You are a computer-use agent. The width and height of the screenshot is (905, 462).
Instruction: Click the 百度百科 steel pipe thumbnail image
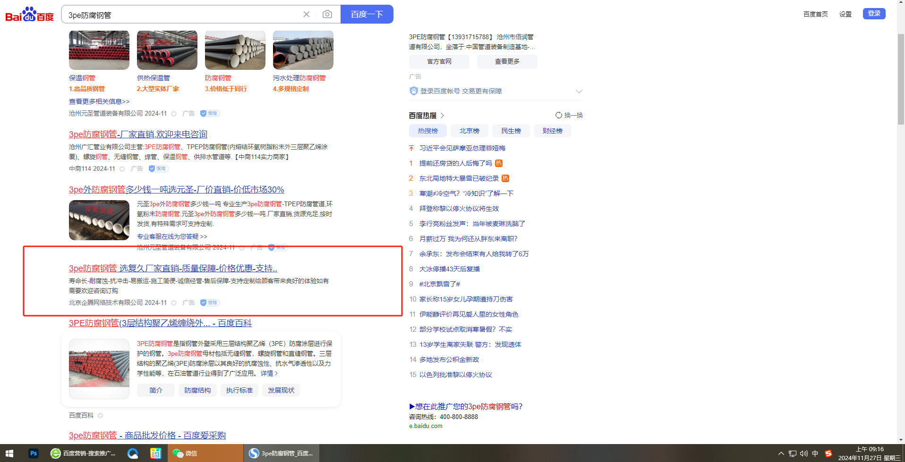coord(99,369)
